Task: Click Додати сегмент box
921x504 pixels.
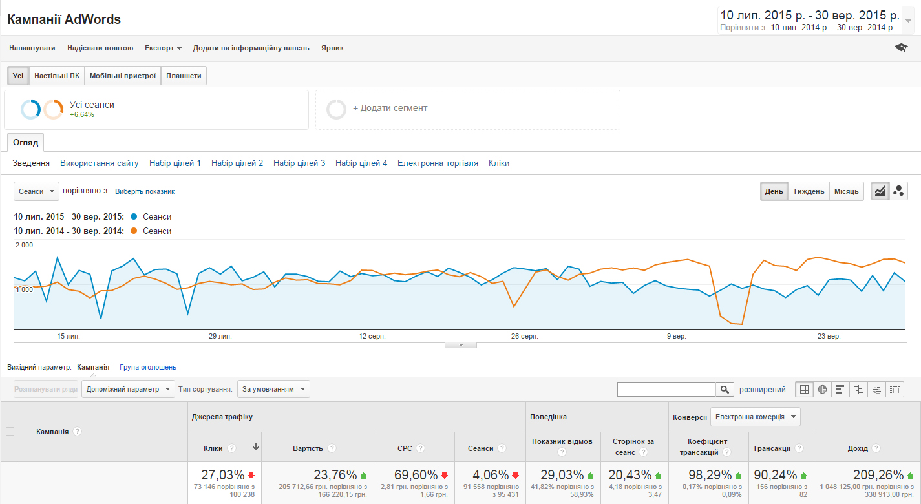Action: 467,109
